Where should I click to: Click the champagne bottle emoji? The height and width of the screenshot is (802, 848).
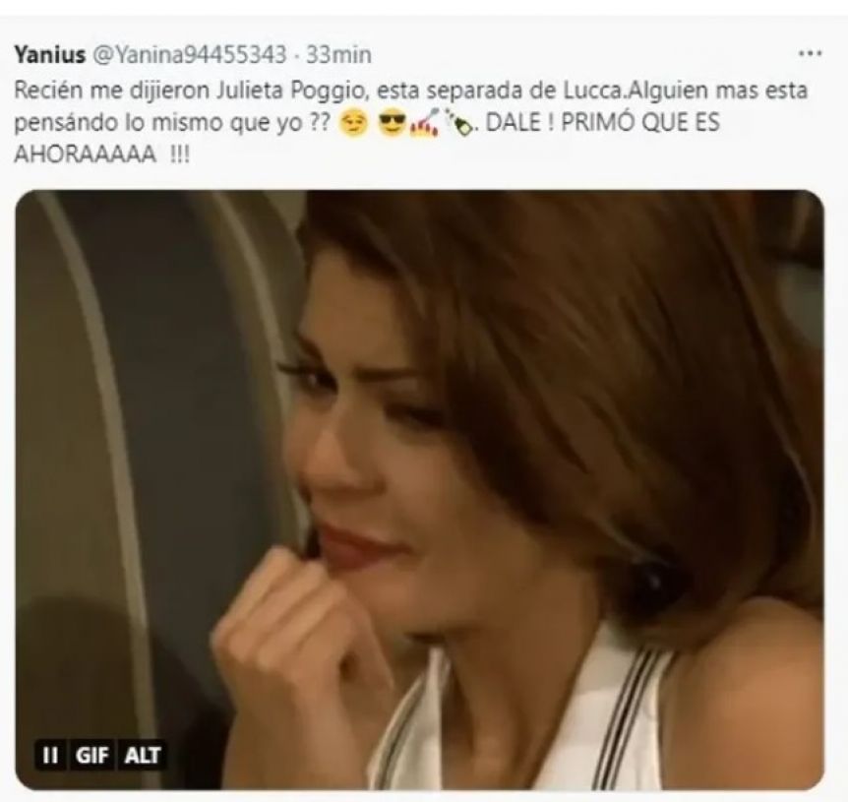click(457, 123)
